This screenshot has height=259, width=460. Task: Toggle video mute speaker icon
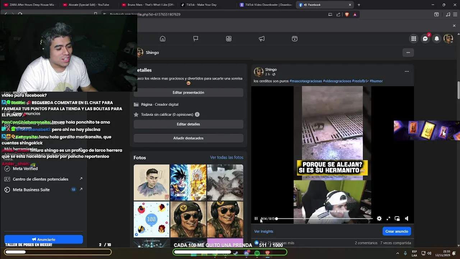pos(406,219)
